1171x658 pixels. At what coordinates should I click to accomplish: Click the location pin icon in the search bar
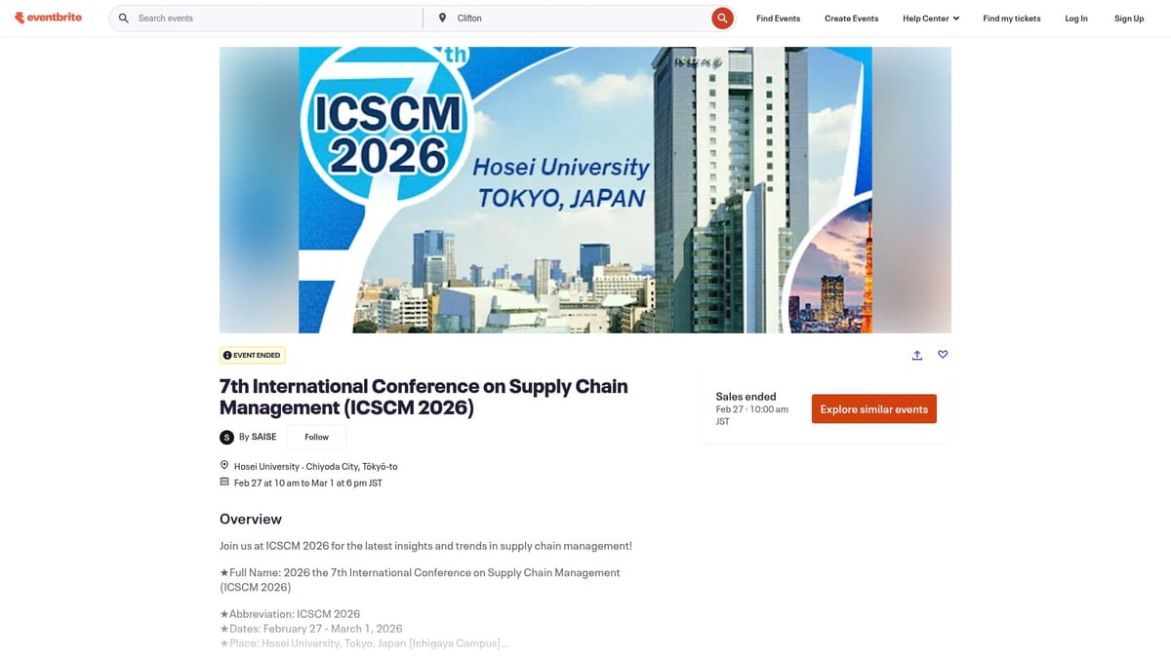[x=442, y=17]
